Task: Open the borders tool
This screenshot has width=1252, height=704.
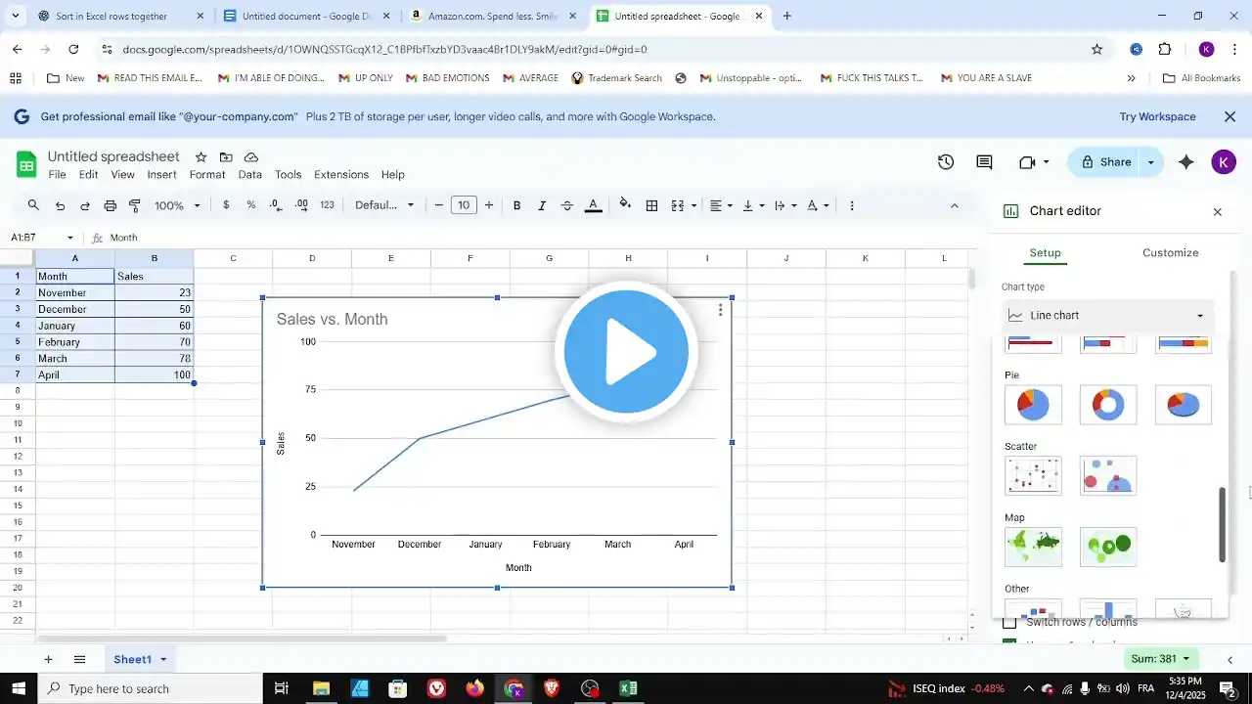Action: coord(651,205)
